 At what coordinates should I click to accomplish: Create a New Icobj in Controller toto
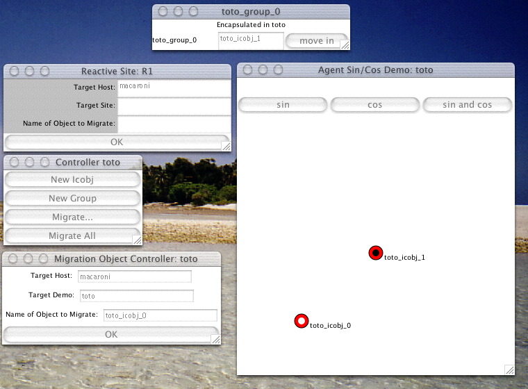[x=72, y=179]
